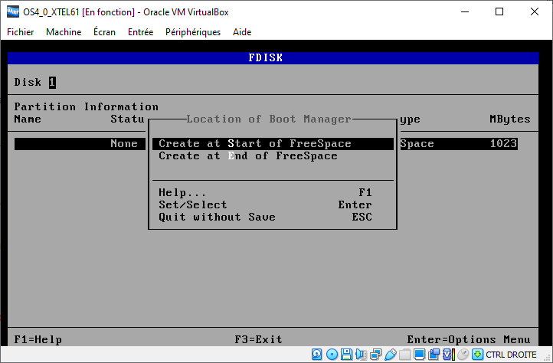
Task: Open the Écran menu
Action: [x=105, y=32]
